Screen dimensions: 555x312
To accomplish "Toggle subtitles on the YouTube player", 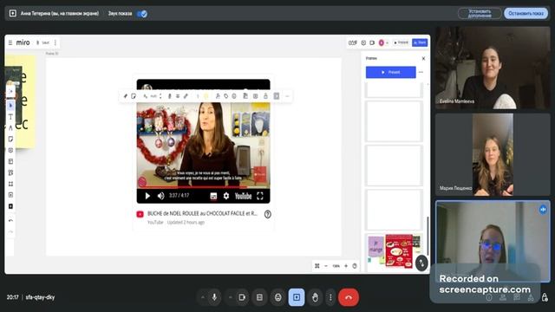I will (213, 196).
